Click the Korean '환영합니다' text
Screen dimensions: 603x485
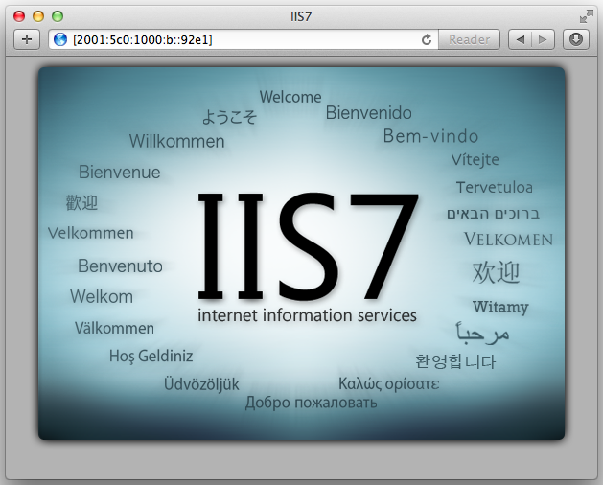pyautogui.click(x=455, y=361)
